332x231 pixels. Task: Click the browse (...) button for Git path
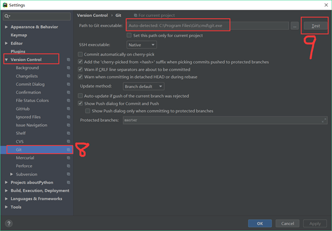[x=295, y=26]
